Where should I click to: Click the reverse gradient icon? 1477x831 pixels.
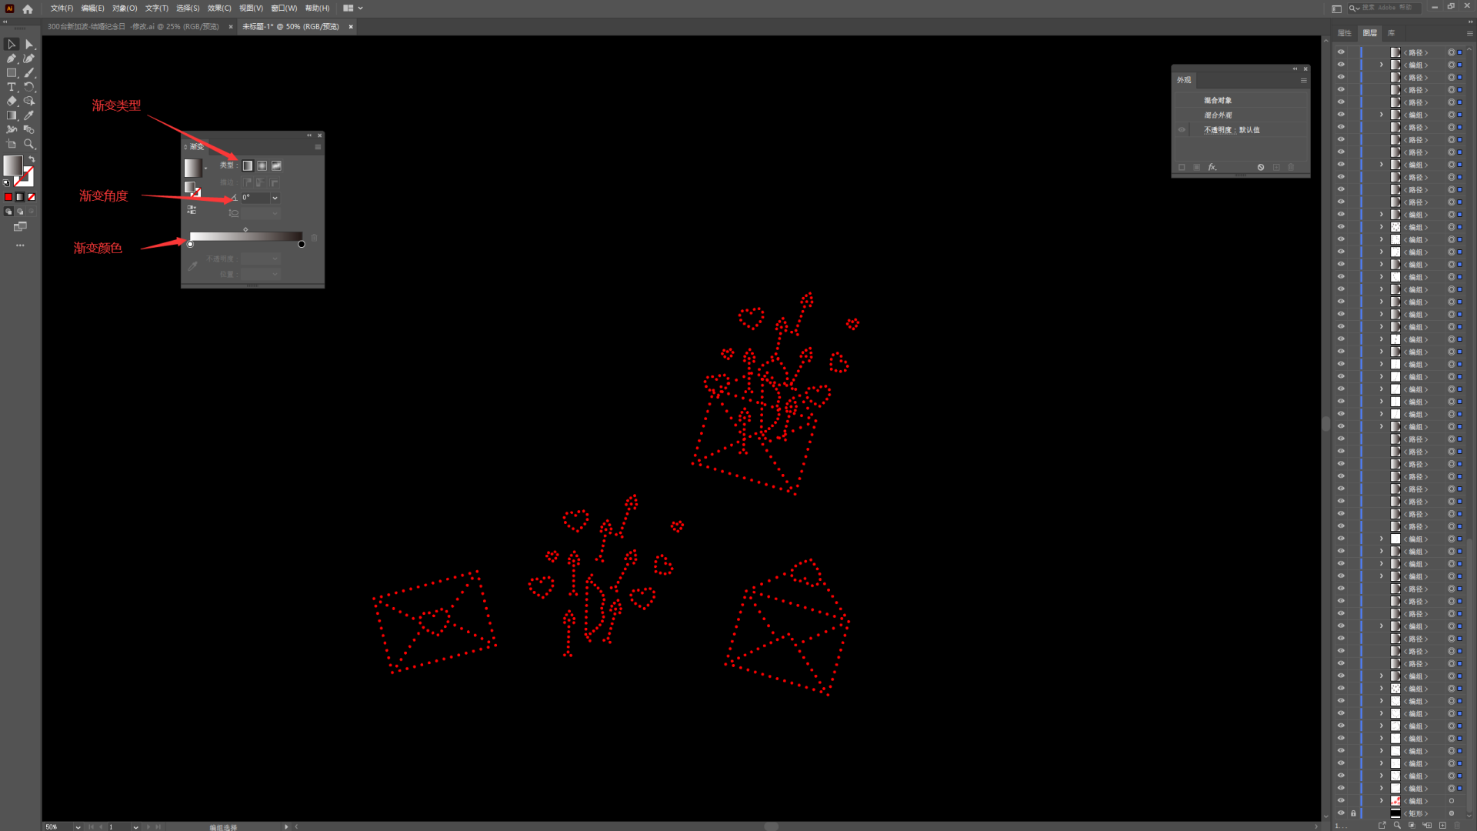[x=192, y=209]
